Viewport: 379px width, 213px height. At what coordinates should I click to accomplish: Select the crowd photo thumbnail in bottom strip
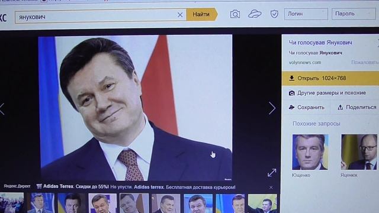click(x=12, y=203)
